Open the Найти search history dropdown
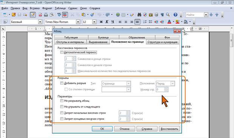Viewport: 234px width, 138px height. point(206,15)
